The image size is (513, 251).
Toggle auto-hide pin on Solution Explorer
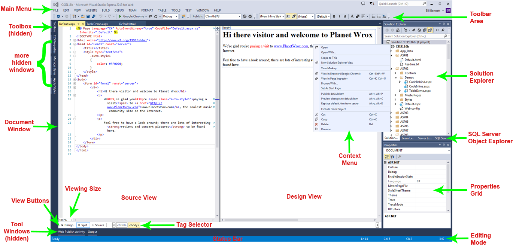point(443,24)
